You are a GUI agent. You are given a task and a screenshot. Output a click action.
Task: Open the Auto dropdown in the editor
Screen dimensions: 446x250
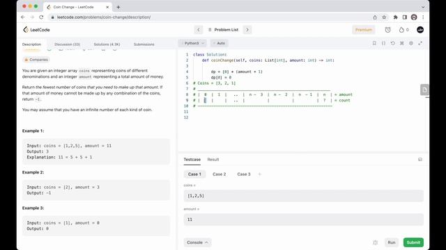(x=220, y=43)
